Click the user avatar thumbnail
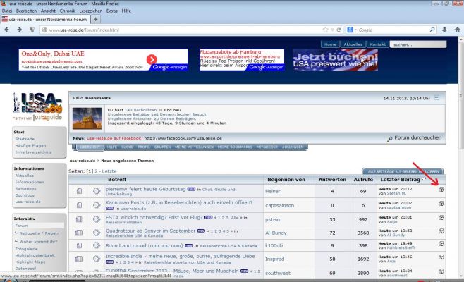 [x=87, y=118]
